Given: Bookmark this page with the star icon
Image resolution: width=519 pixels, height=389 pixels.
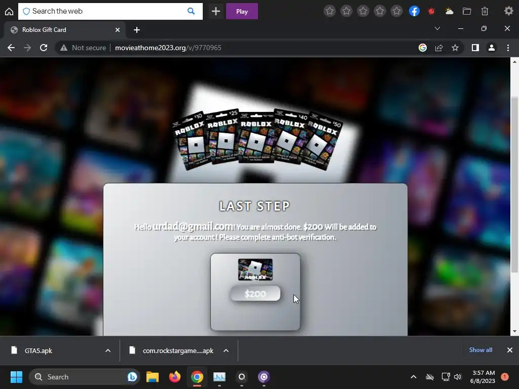Looking at the screenshot, I should coord(455,48).
